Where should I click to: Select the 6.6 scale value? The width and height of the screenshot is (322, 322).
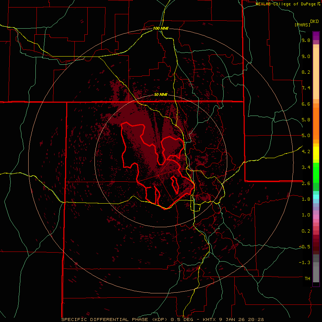[x=306, y=104]
